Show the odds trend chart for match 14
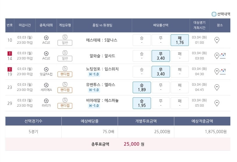Screen dimensions: 237x162 click(223, 56)
